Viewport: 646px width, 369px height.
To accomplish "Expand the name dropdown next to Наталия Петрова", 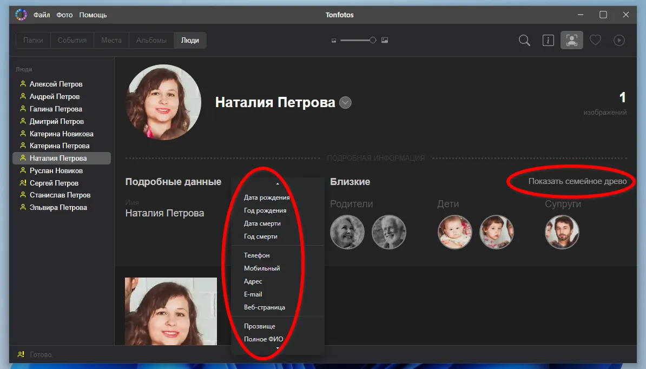I will click(345, 102).
